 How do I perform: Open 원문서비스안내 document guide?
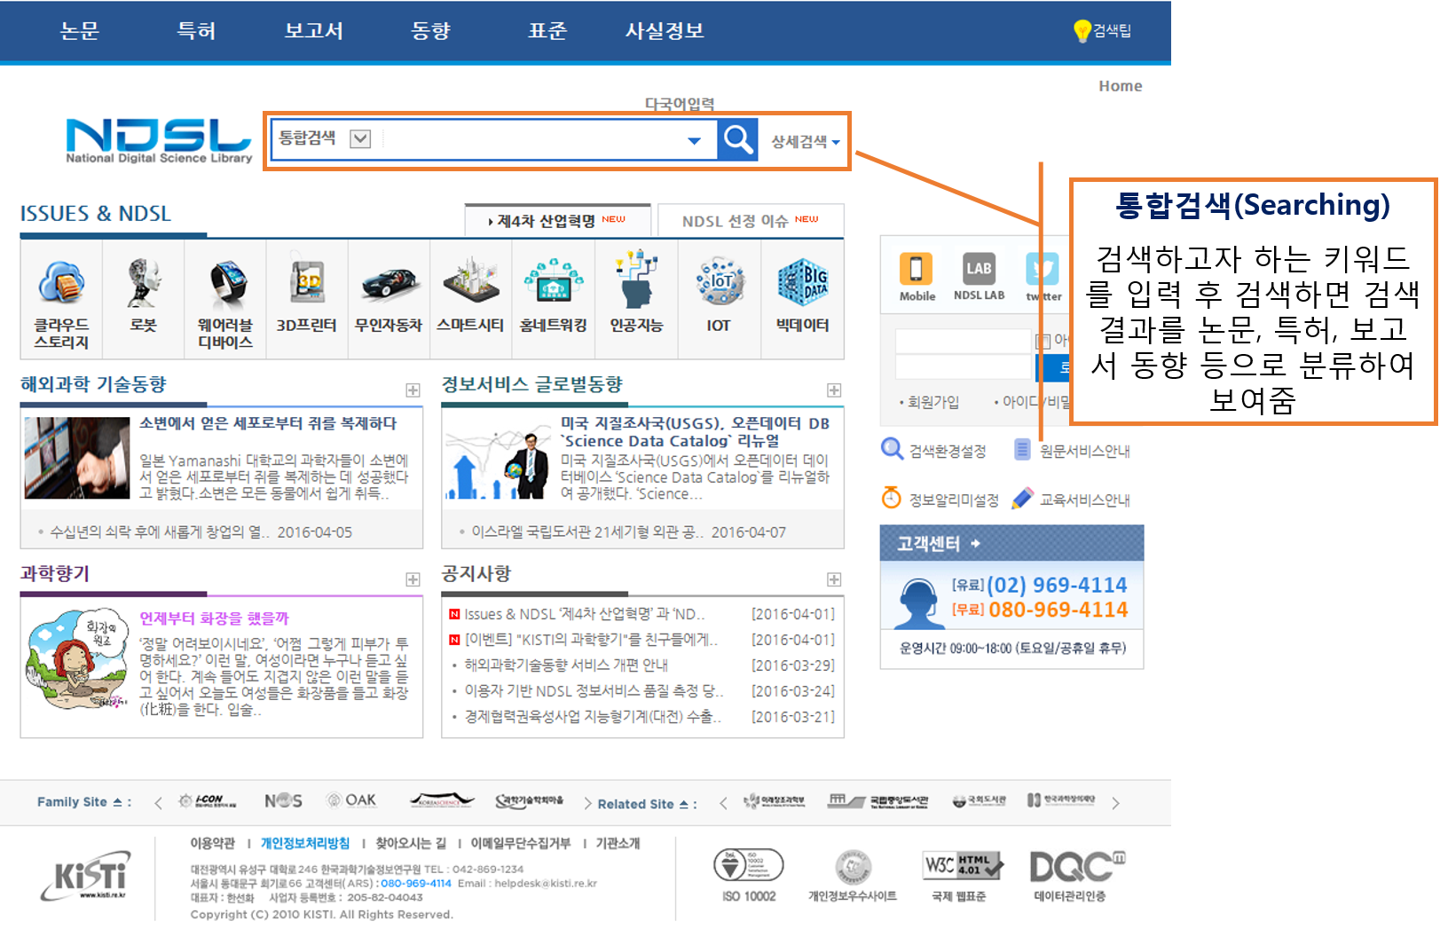(x=1072, y=451)
